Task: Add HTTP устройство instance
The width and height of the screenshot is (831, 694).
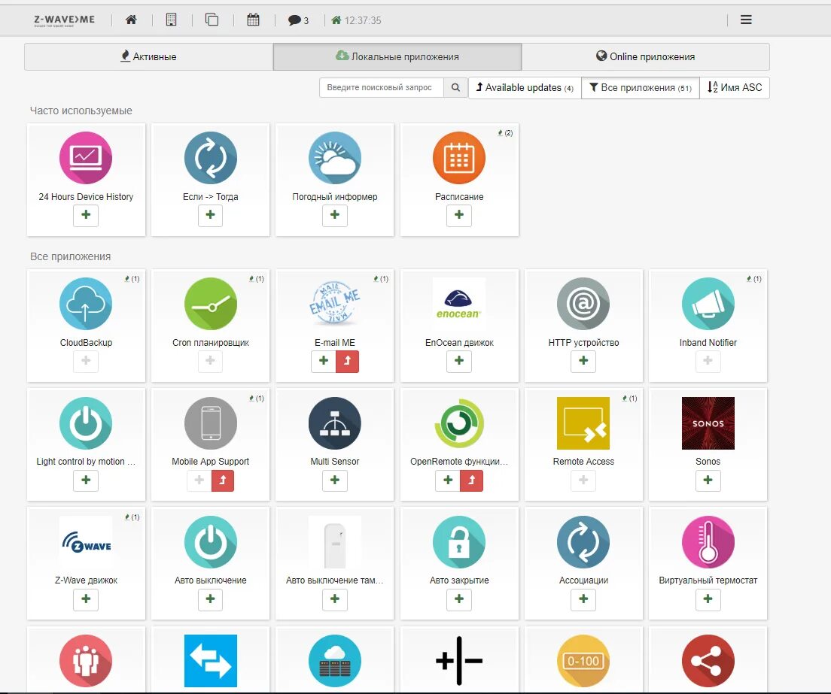Action: (x=583, y=361)
